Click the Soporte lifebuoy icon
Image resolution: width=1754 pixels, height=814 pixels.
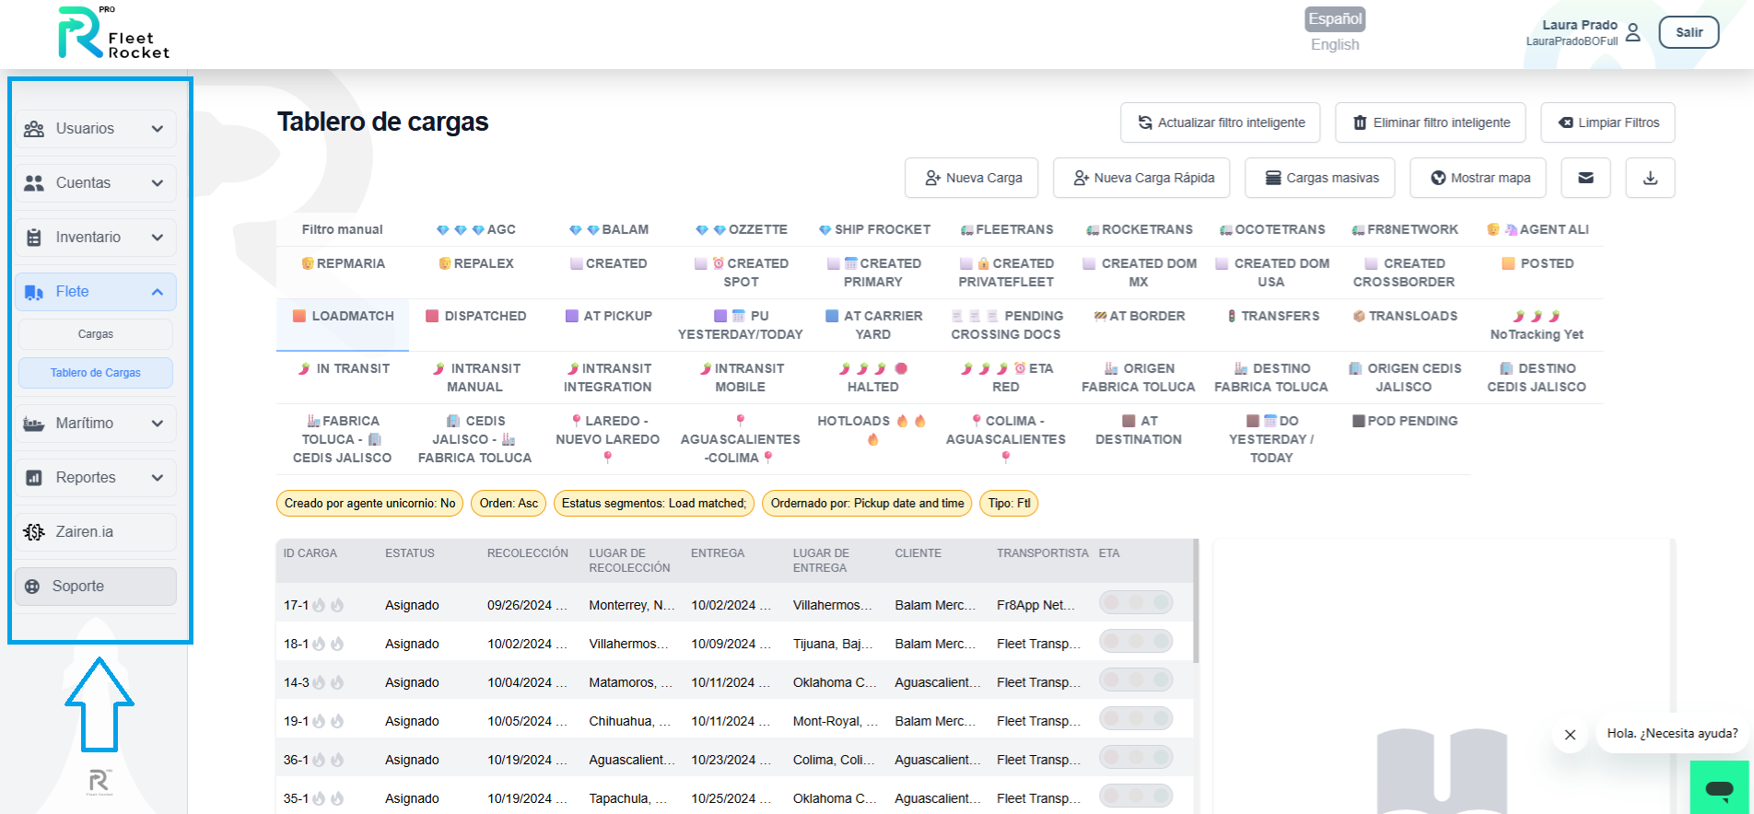pos(32,587)
